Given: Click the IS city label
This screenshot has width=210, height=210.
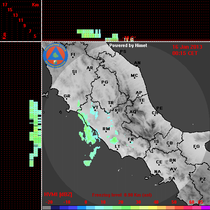Looking at the screenshot, I should tap(157, 142).
